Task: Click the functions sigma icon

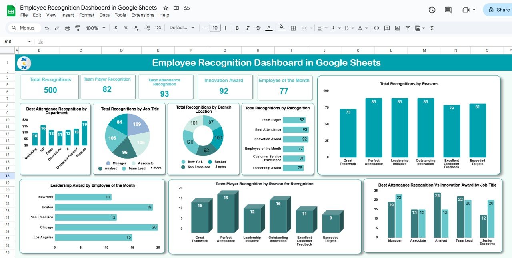Action: click(432, 28)
